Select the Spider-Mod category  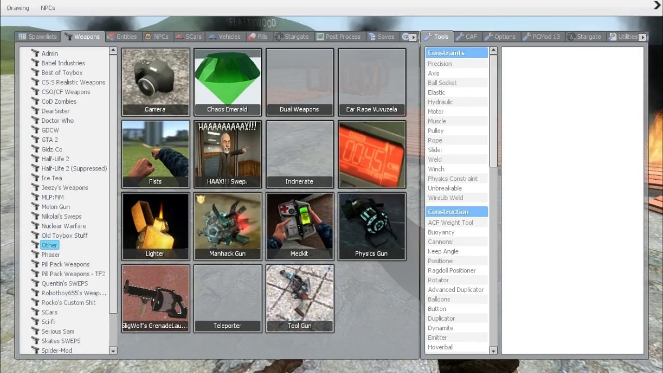coord(56,351)
